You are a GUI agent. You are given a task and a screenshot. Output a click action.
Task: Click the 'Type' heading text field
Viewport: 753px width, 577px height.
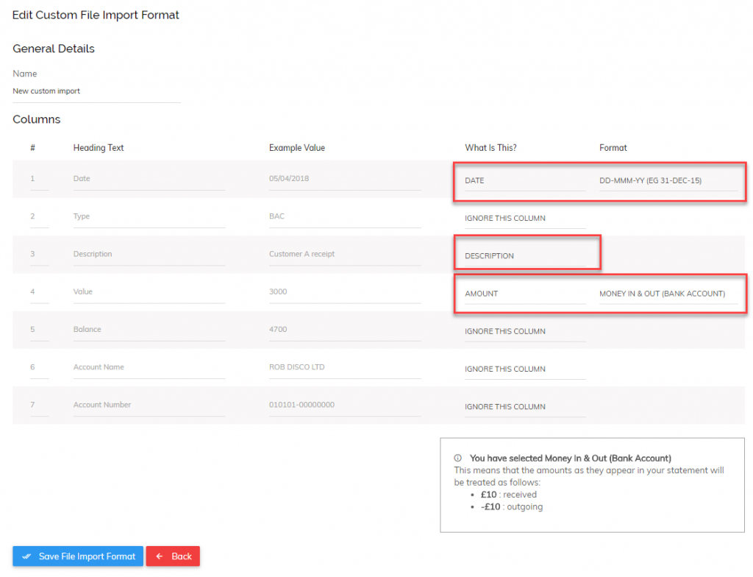(149, 216)
